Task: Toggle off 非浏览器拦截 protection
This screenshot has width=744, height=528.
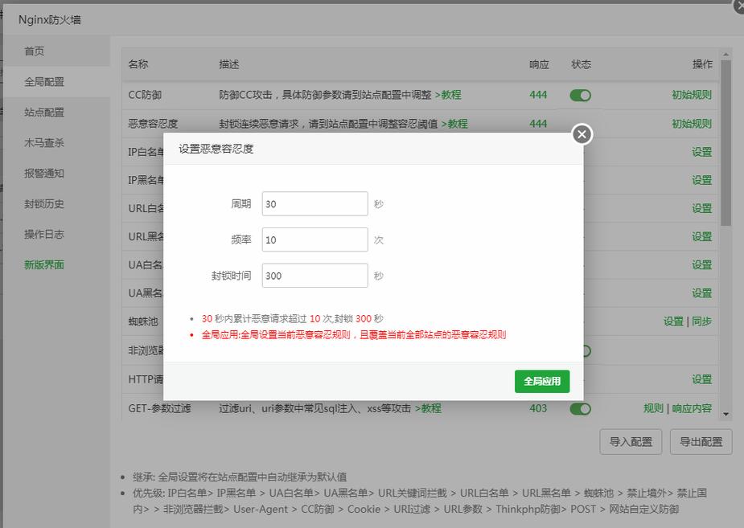Action: pos(580,350)
